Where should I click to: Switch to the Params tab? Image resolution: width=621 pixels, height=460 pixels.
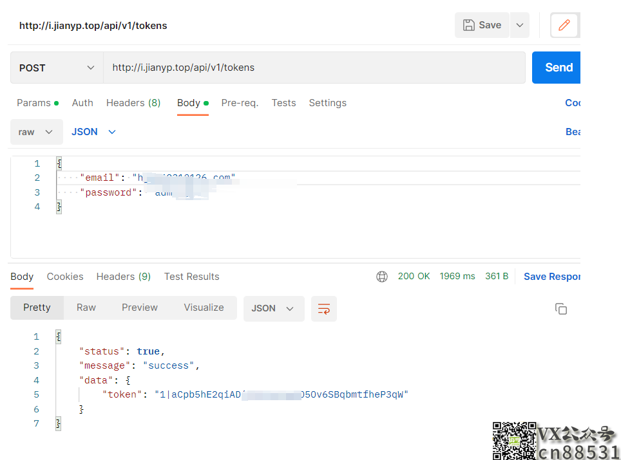37,103
